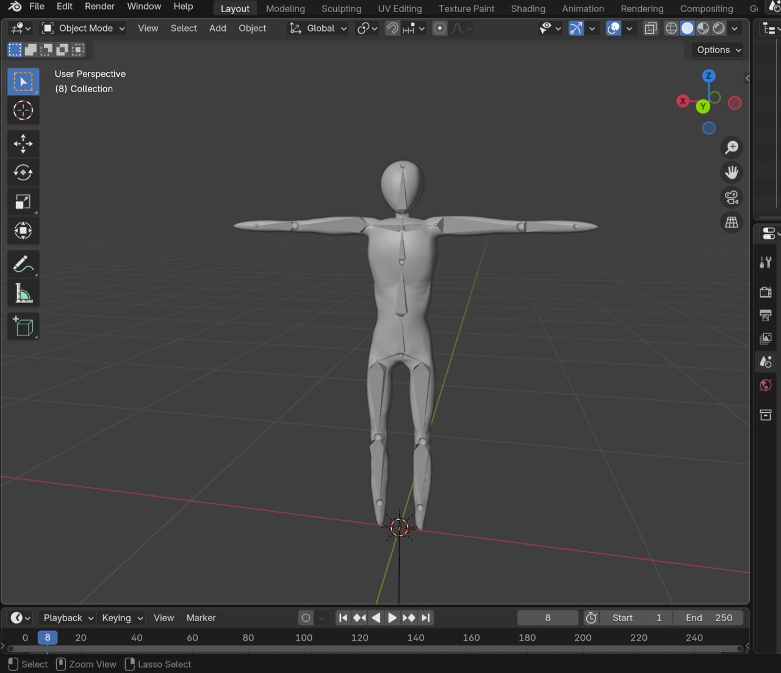Toggle proportional editing button

click(x=439, y=28)
